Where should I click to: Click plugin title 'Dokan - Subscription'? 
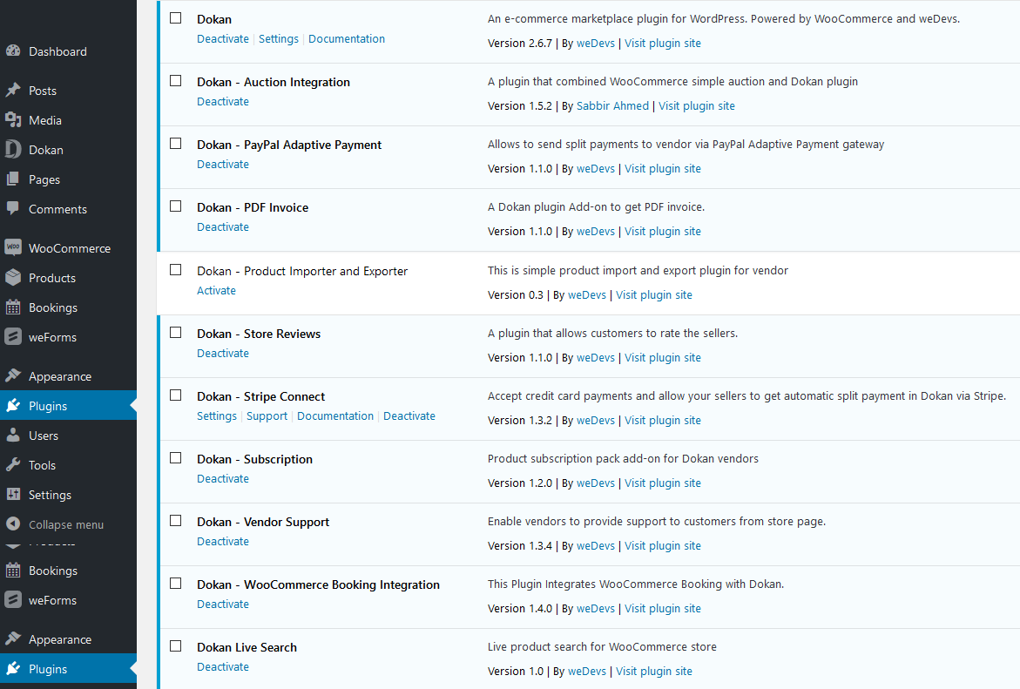[254, 459]
